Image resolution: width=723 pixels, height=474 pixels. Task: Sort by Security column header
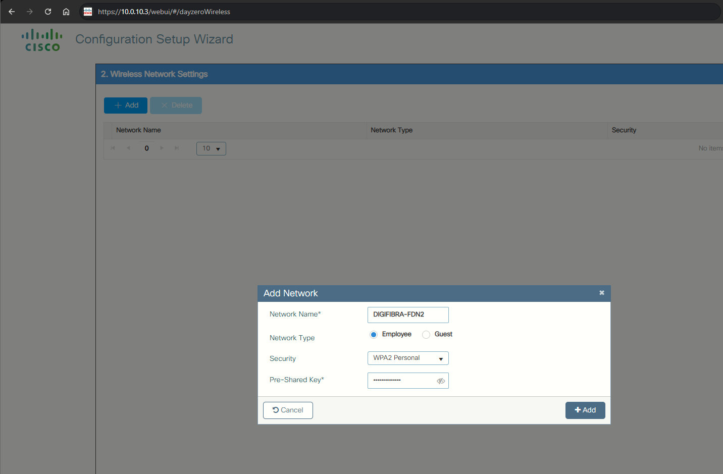coord(624,130)
